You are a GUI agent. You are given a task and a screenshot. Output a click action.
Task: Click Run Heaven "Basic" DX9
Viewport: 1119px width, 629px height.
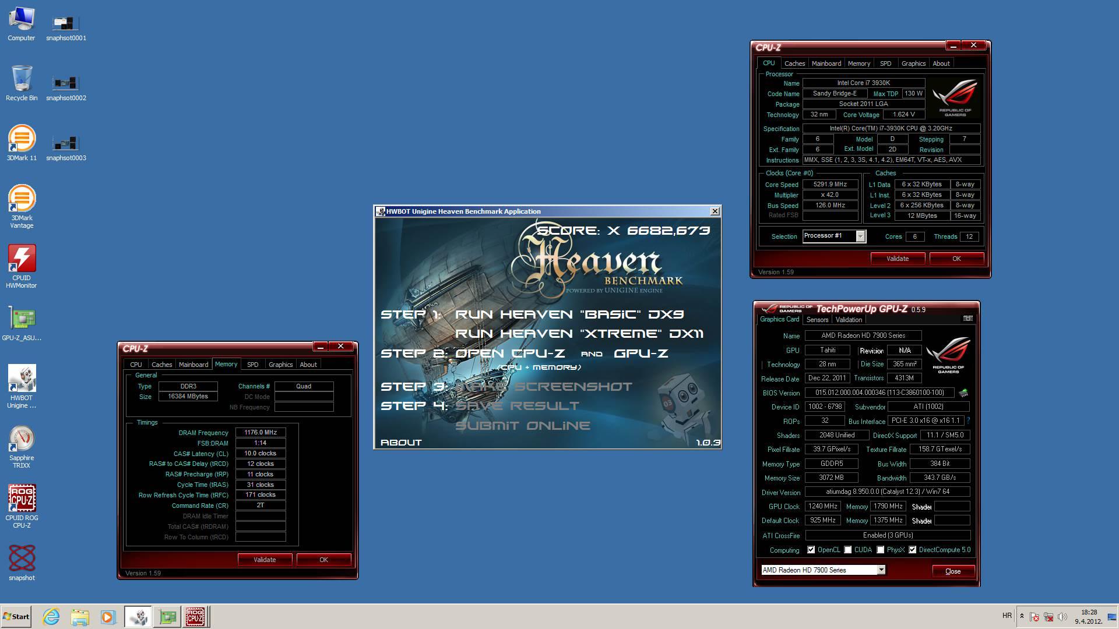(569, 314)
